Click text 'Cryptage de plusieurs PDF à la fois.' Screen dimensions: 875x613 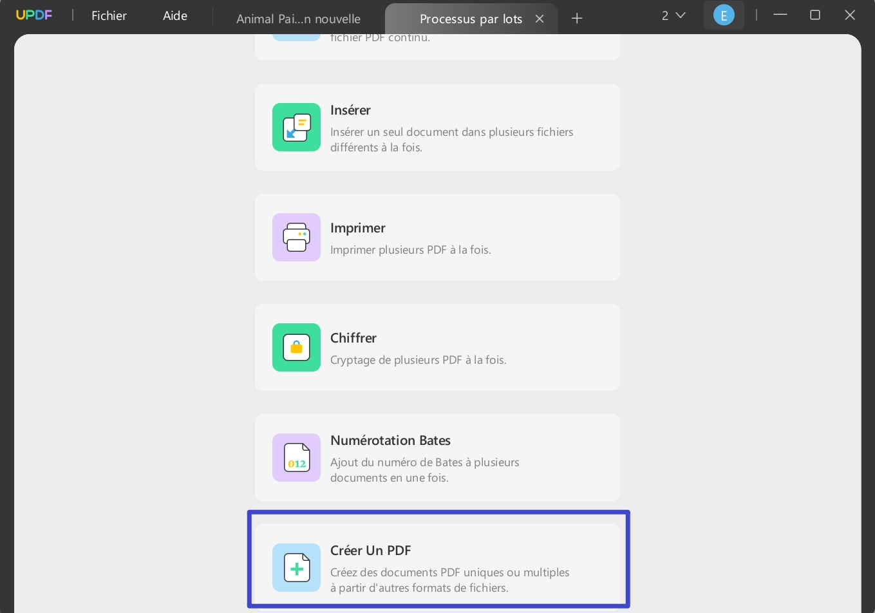[419, 360]
